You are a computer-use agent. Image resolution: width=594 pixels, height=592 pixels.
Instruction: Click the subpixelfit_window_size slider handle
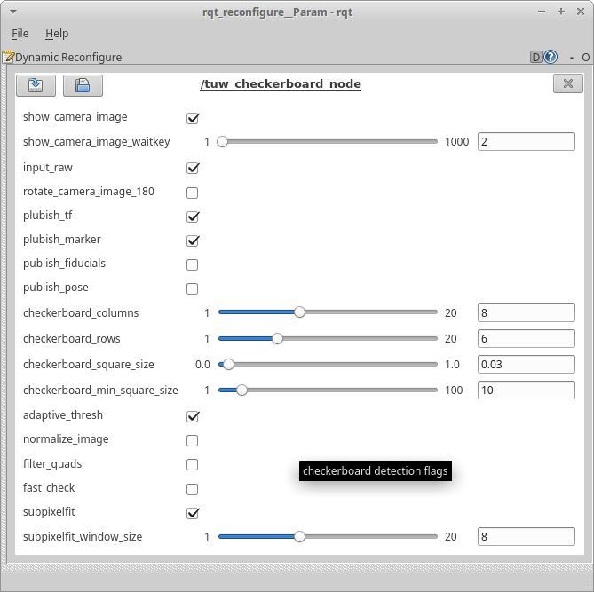(299, 537)
